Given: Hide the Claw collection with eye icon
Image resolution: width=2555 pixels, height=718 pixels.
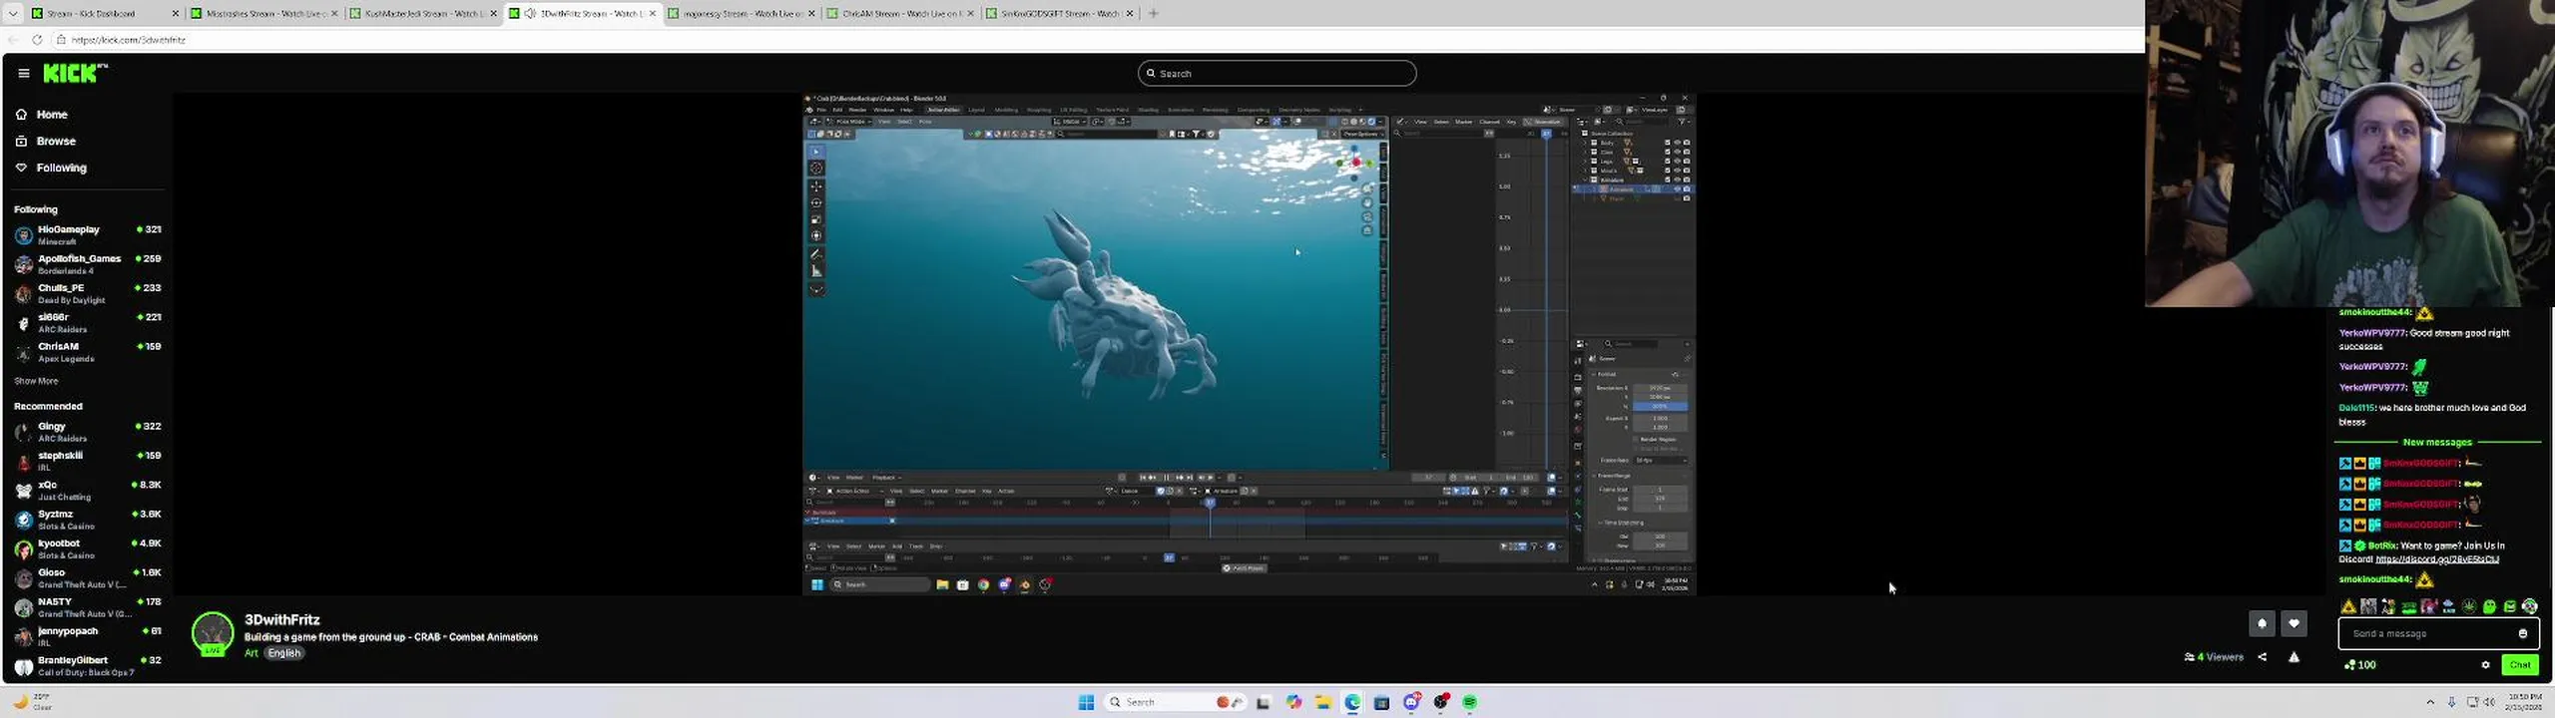Looking at the screenshot, I should pos(1678,152).
